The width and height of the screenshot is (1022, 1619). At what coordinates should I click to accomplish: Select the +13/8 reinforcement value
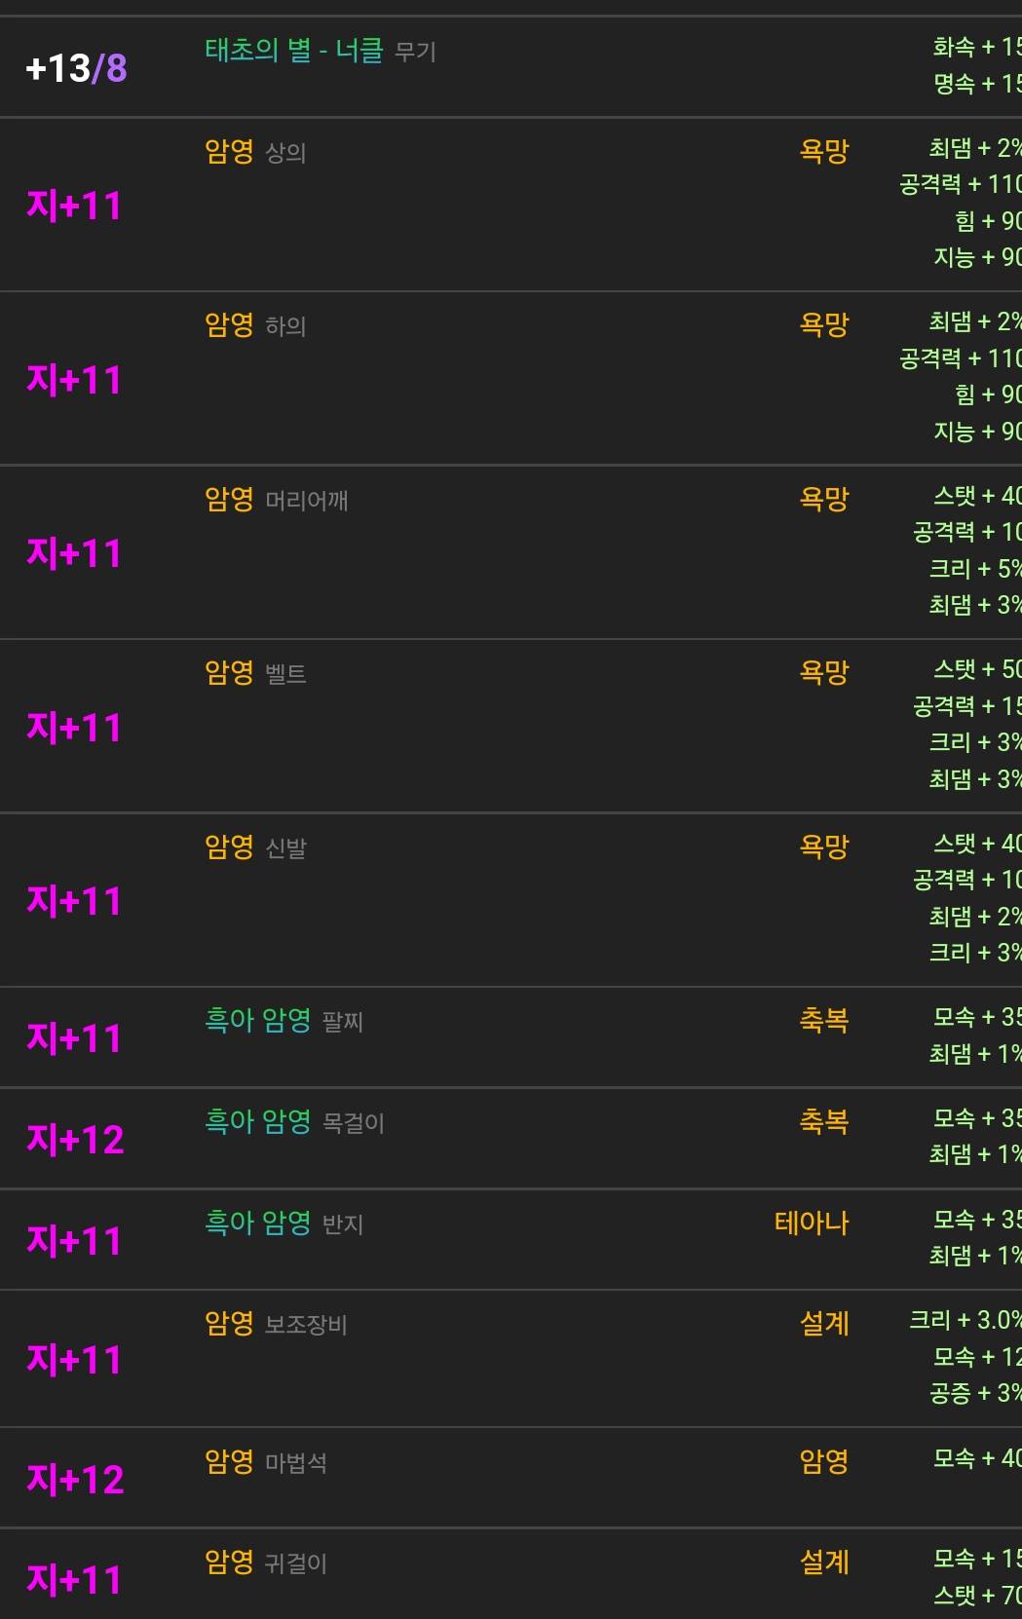pyautogui.click(x=76, y=68)
